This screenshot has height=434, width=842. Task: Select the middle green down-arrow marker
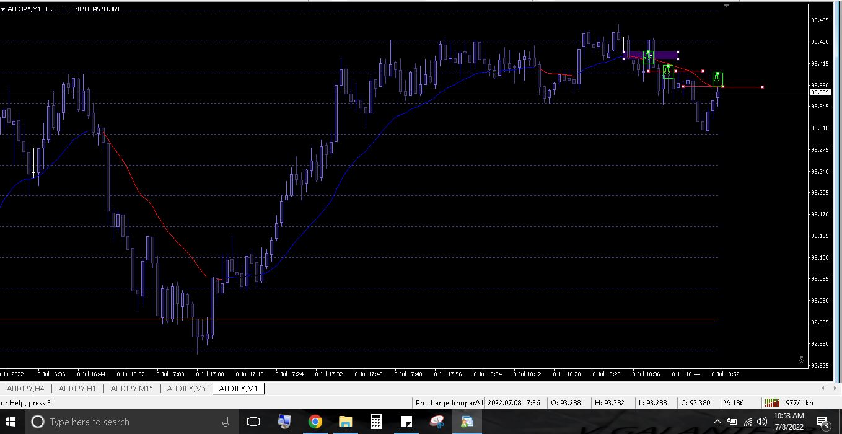pyautogui.click(x=667, y=72)
